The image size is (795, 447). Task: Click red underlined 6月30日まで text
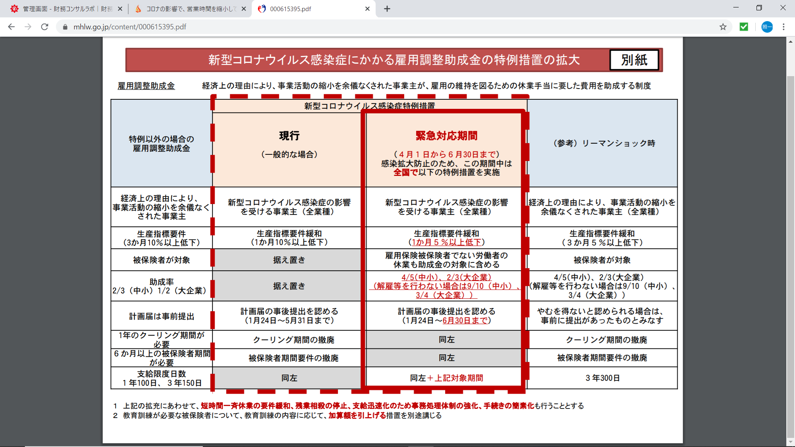pos(465,320)
